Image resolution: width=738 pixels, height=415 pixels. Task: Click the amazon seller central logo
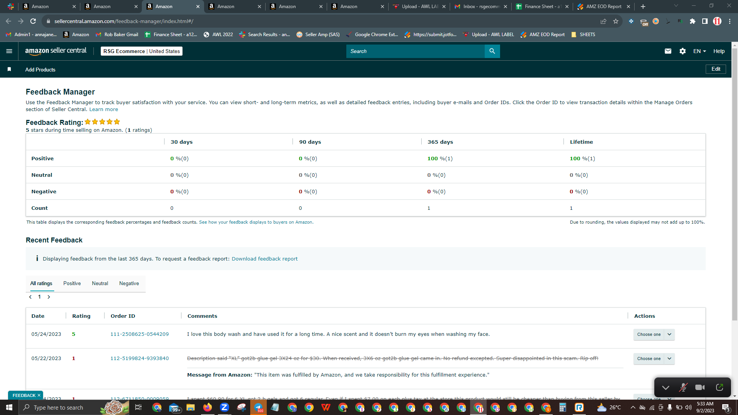click(x=56, y=51)
